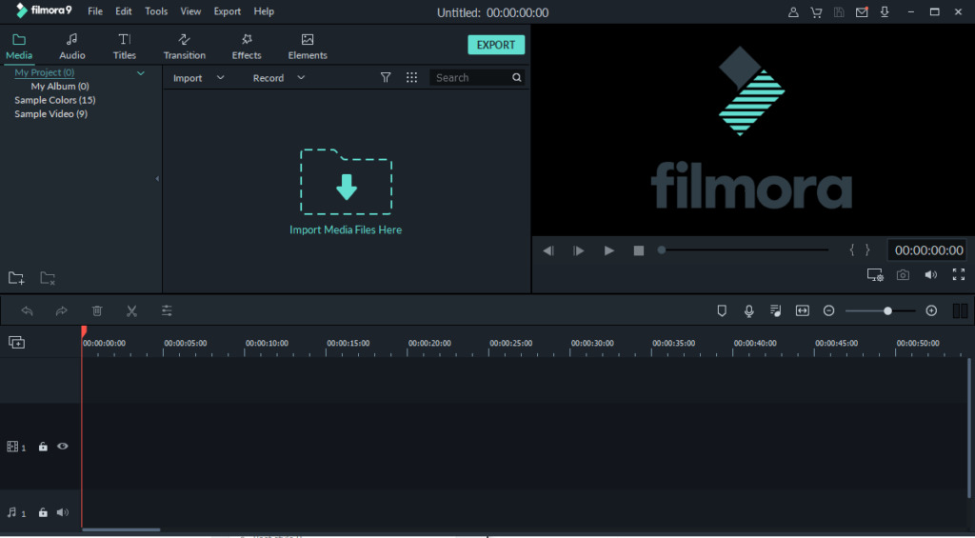Click the voiceover microphone icon
Viewport: 975px width, 538px height.
[x=748, y=310]
